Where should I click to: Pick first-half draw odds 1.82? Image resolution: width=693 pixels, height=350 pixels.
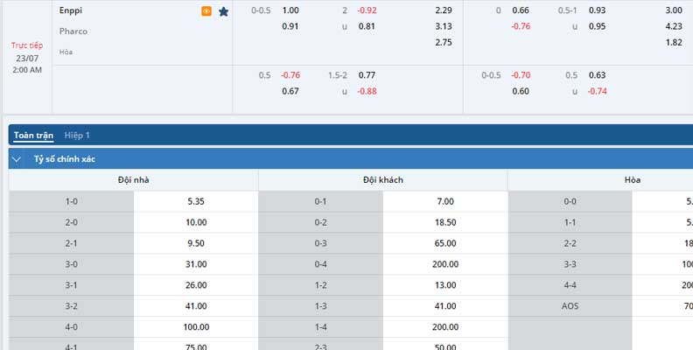674,42
